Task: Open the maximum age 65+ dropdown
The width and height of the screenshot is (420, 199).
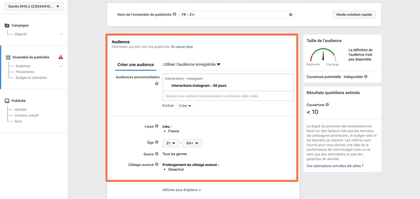Action: click(x=192, y=143)
